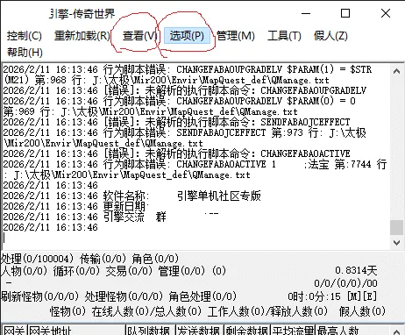This screenshot has height=335, width=405.
Task: Open the 选项(P) menu
Action: [x=187, y=36]
